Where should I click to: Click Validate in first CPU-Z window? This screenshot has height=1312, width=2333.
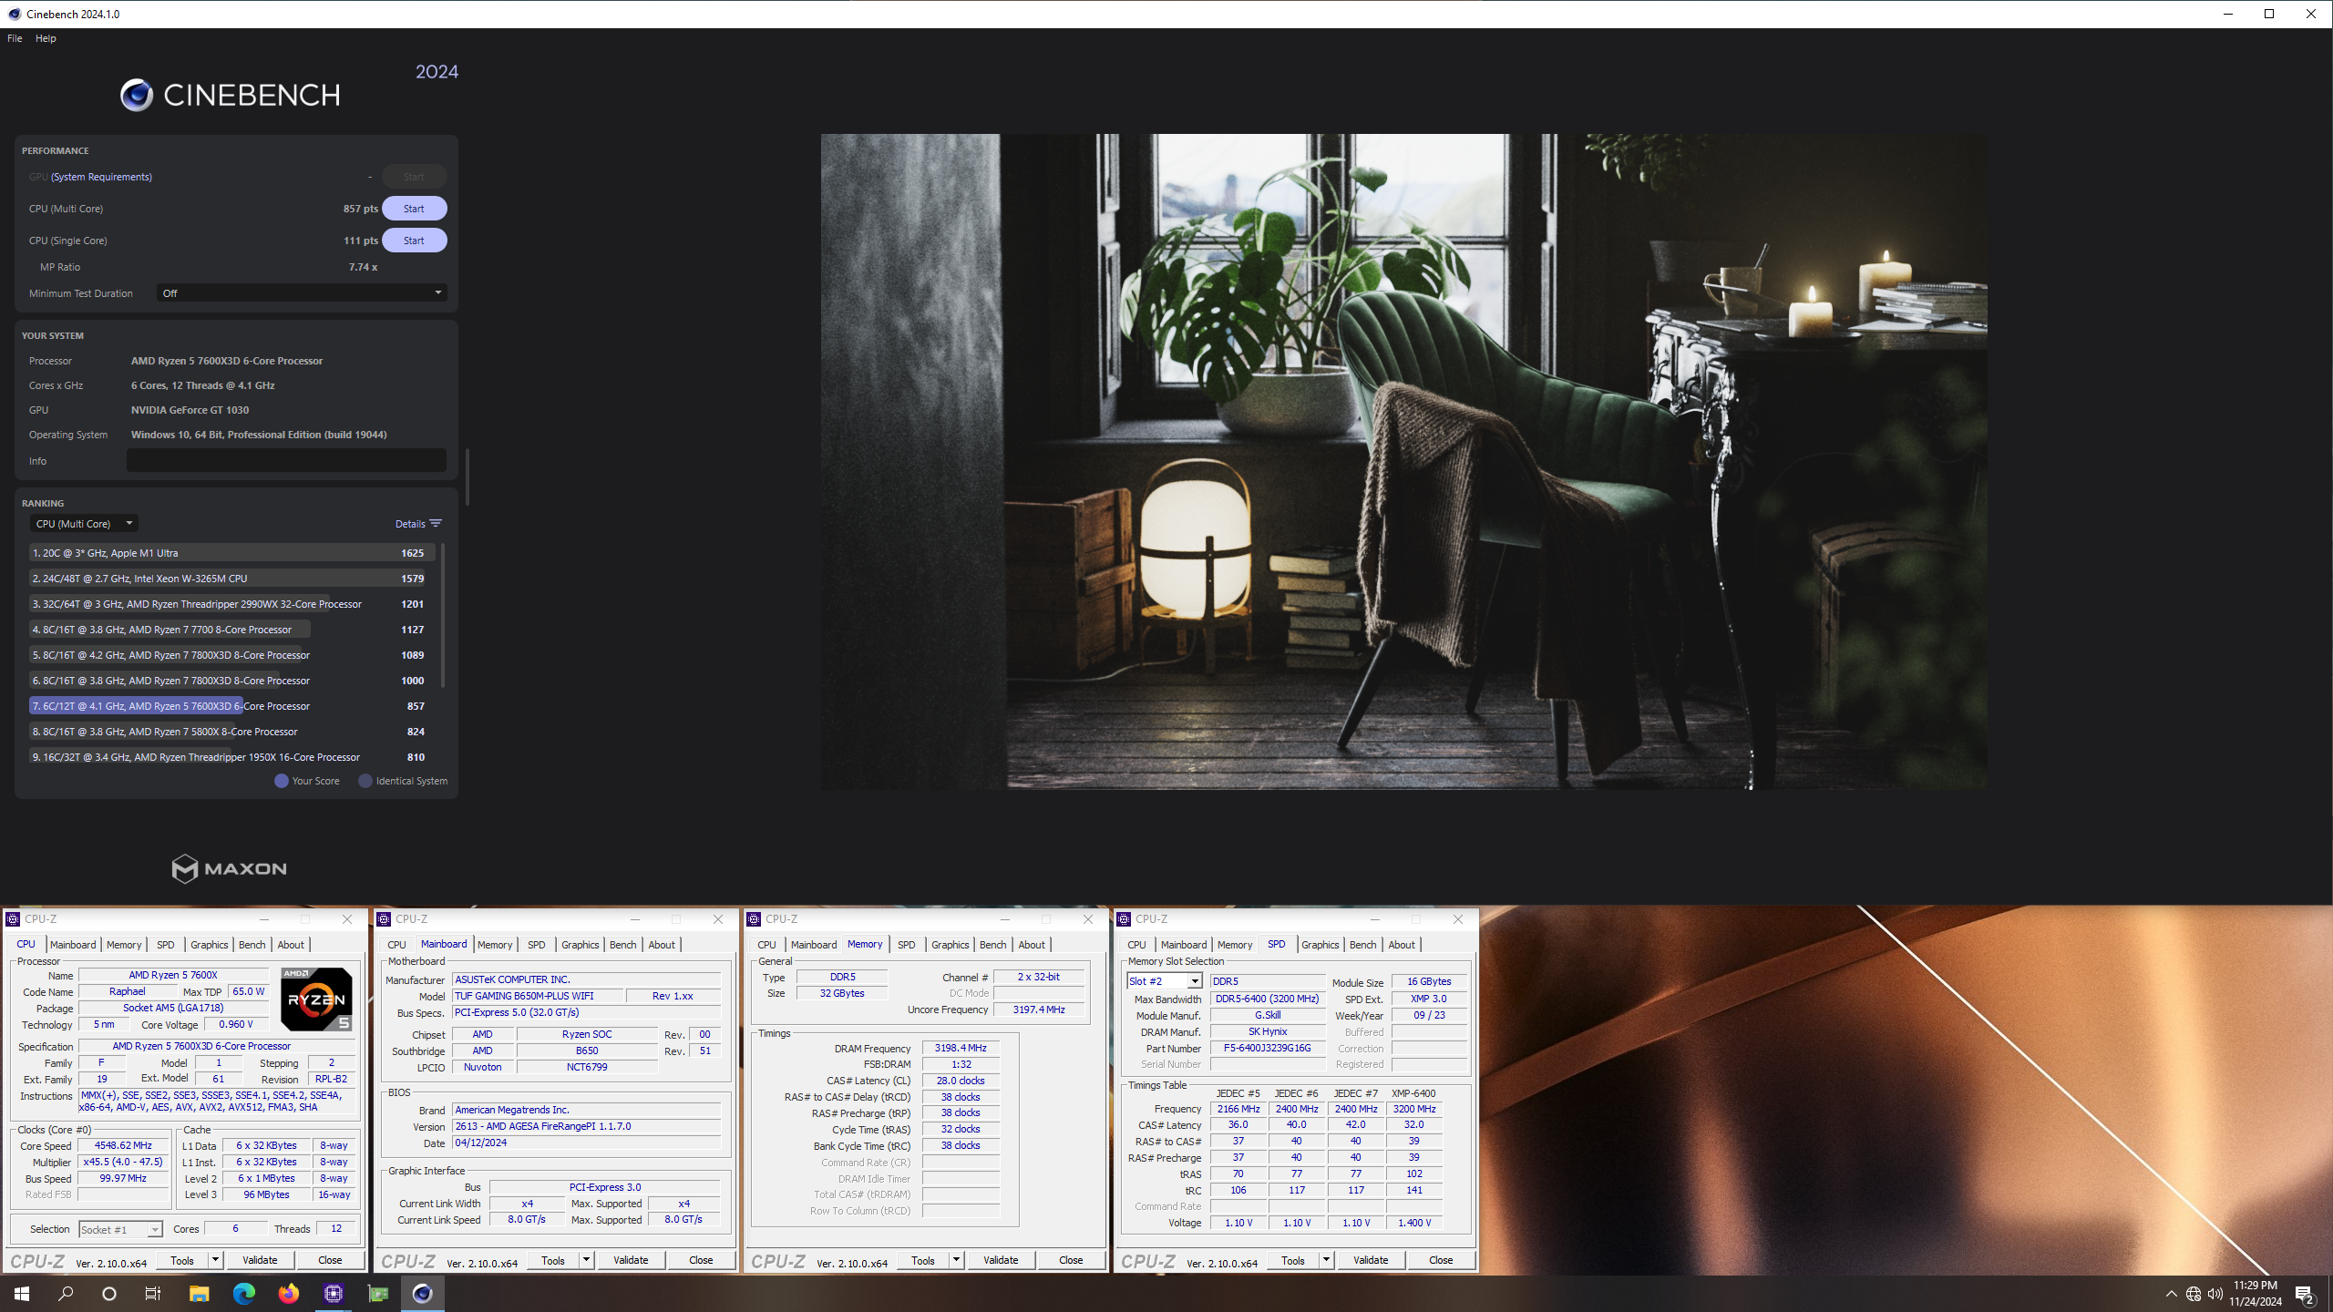pos(260,1260)
